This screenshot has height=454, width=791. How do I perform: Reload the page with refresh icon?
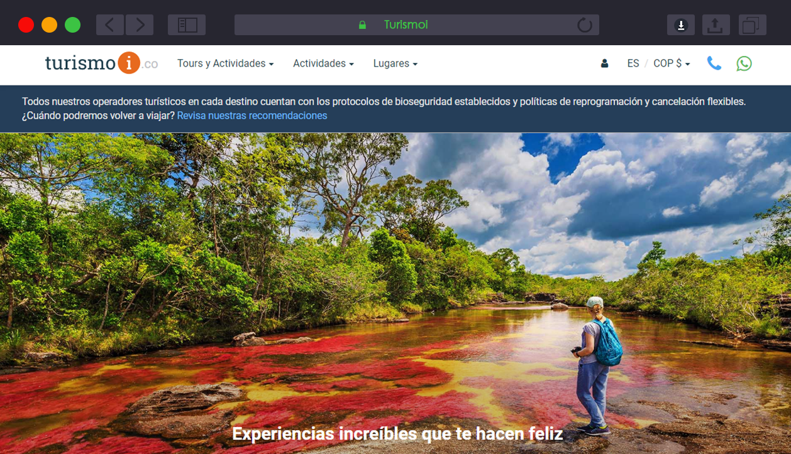585,25
